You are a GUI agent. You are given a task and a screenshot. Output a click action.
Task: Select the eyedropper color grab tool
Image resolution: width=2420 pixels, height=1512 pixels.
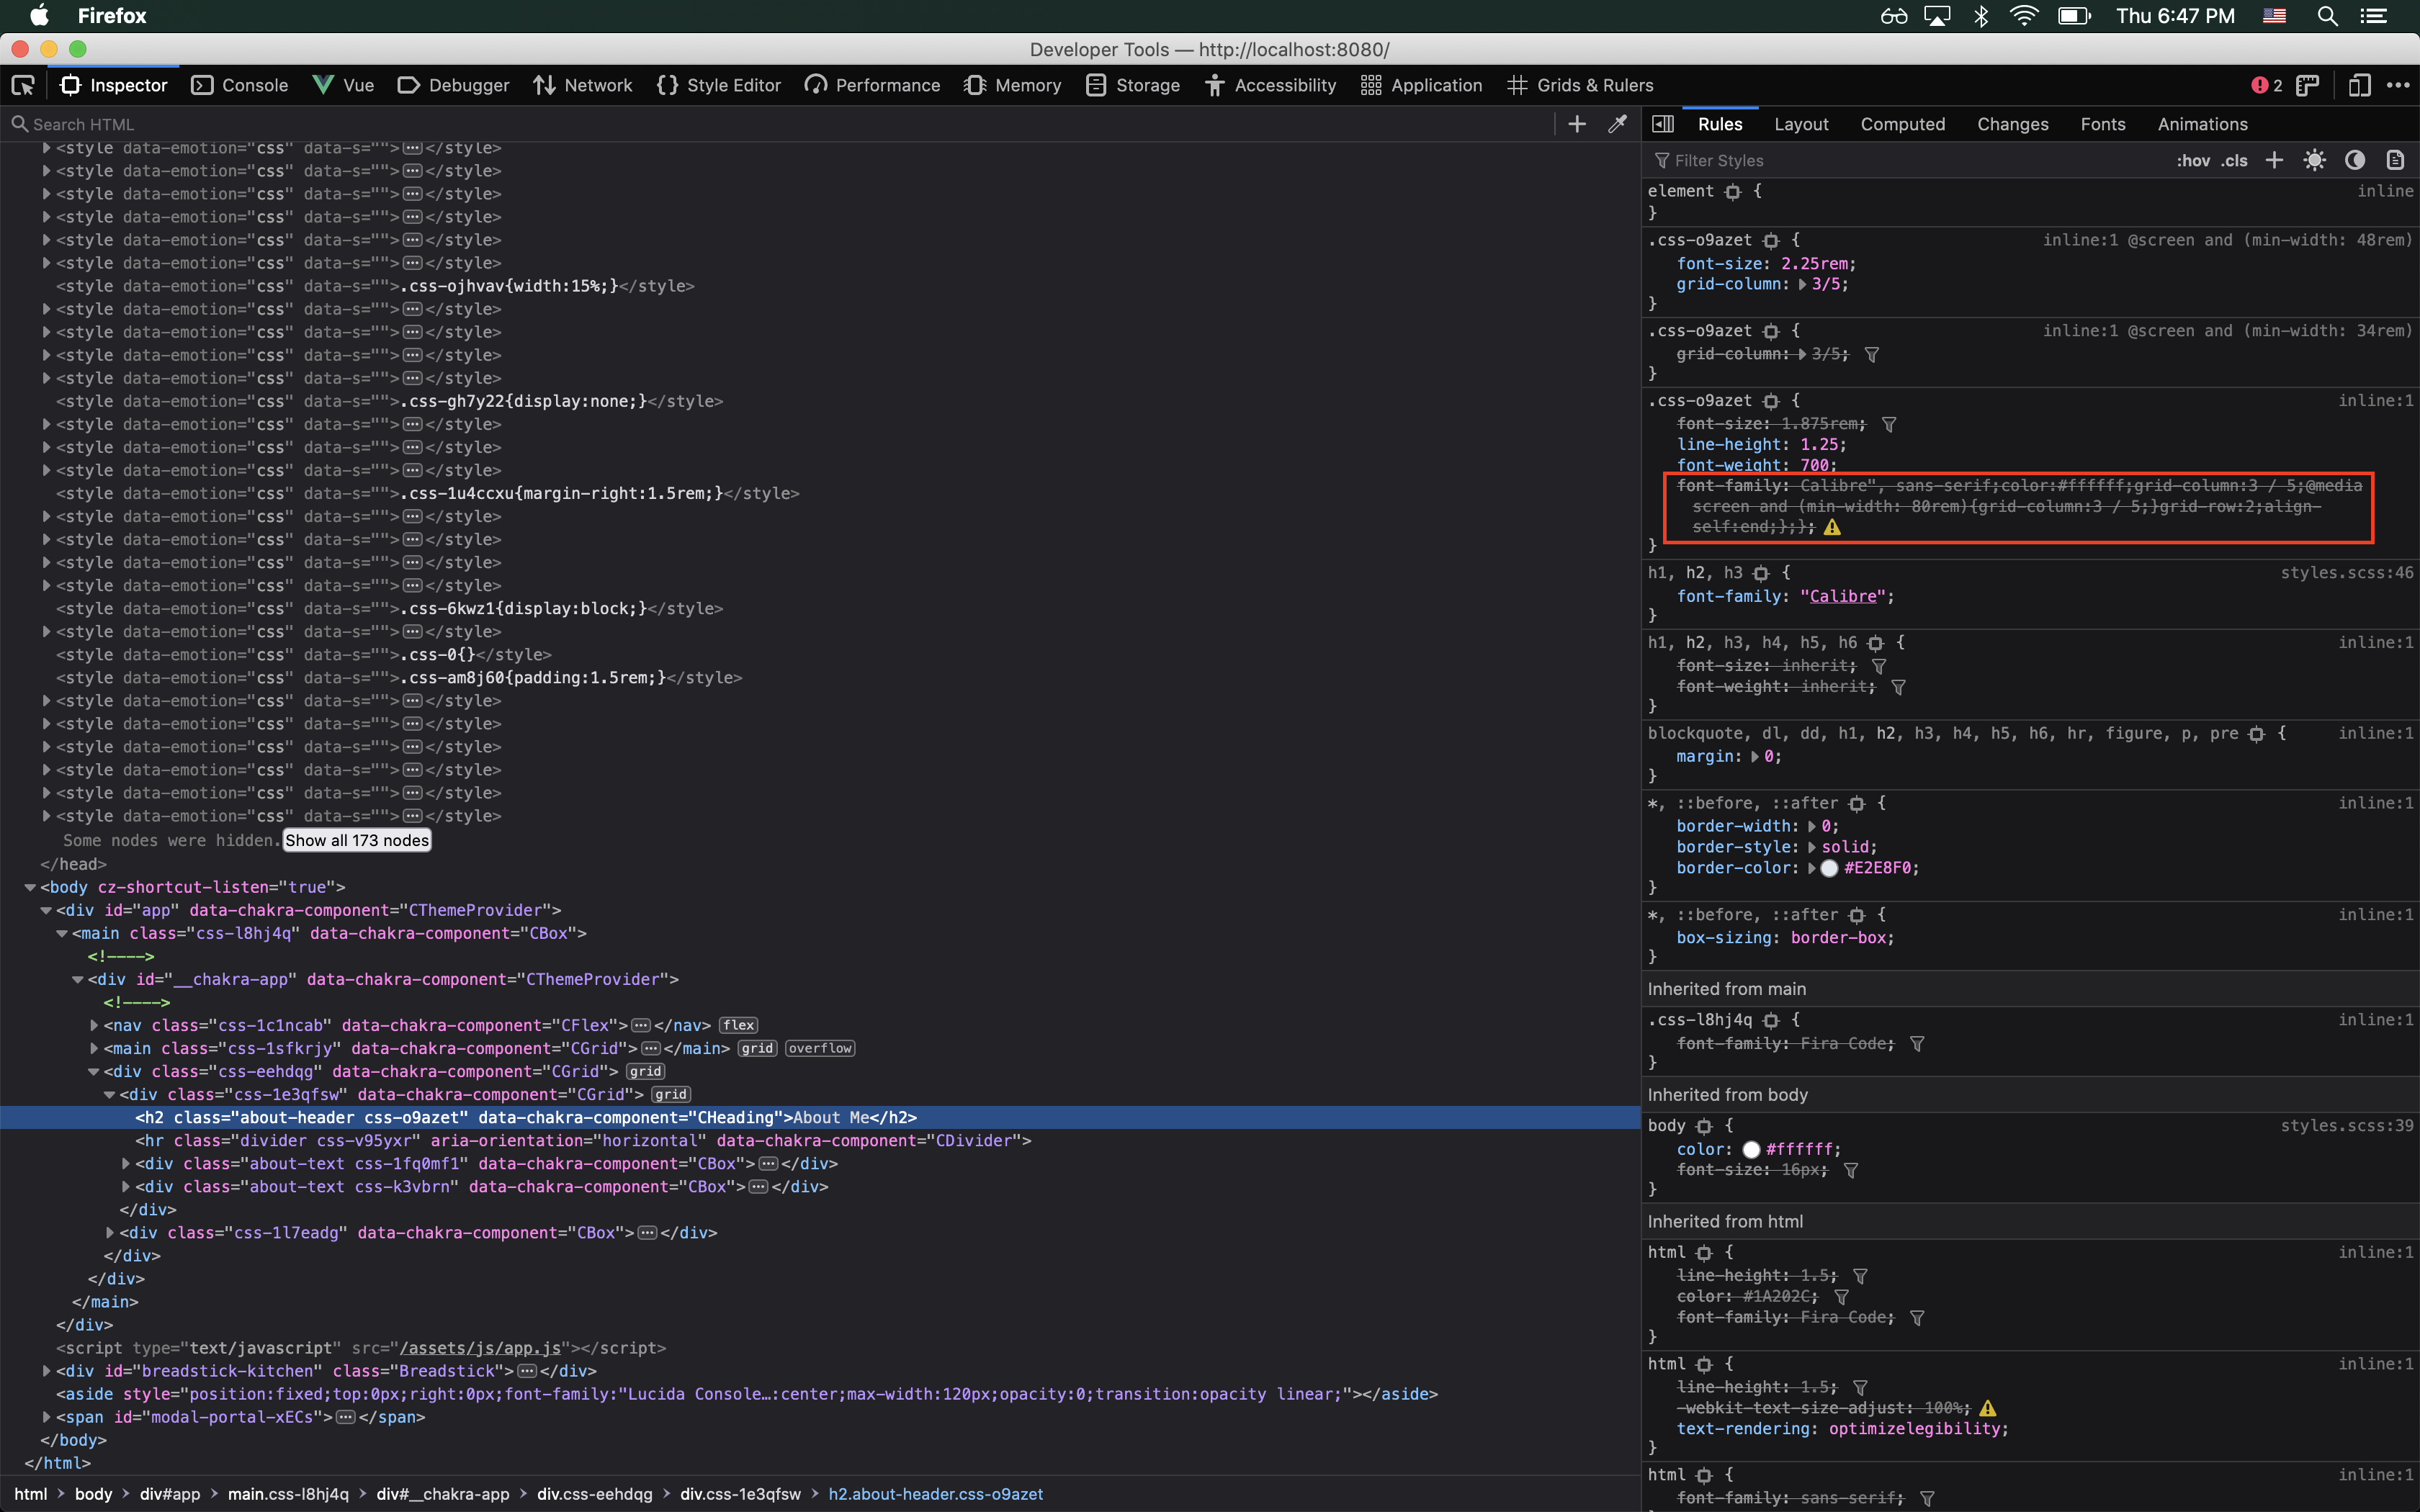[1617, 124]
